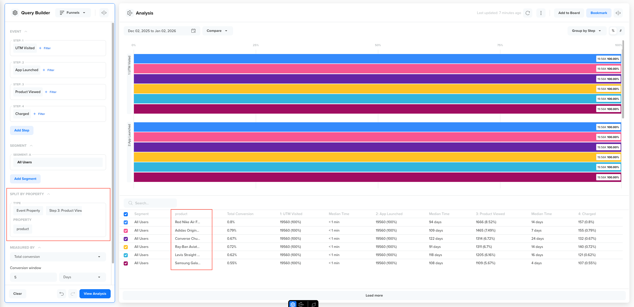Viewport: 634px width, 307px height.
Task: Click the Add to Board button
Action: click(x=569, y=13)
